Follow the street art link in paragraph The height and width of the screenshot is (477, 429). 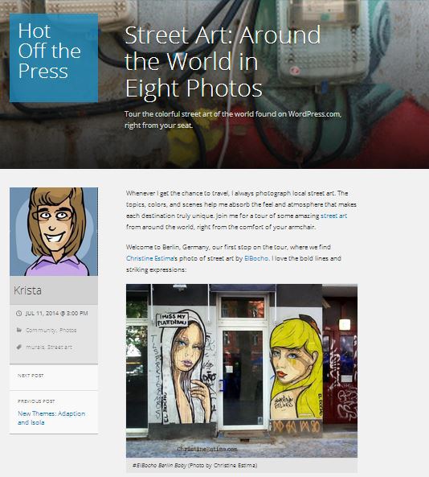coord(333,216)
